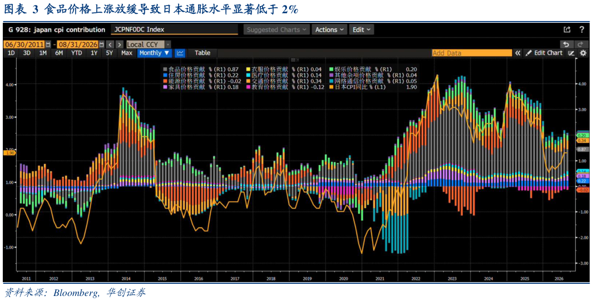Select the 3D range tab
The width and height of the screenshot is (593, 301).
(x=27, y=53)
